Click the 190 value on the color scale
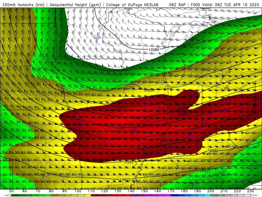 197,191
